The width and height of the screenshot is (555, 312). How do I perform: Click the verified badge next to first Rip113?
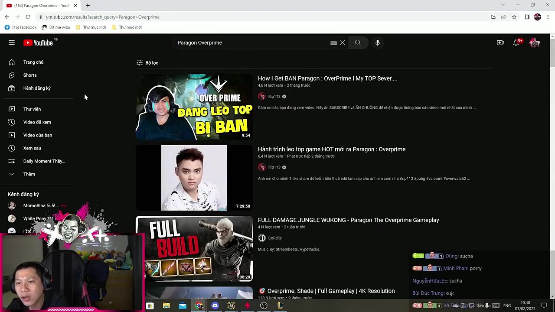(x=284, y=97)
